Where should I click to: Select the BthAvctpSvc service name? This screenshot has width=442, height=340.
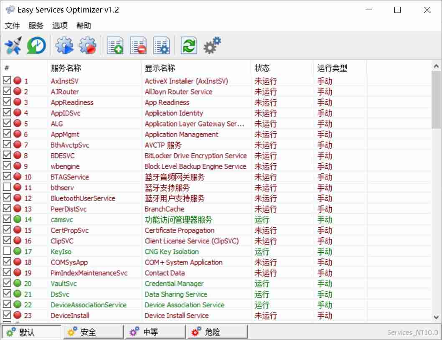70,145
